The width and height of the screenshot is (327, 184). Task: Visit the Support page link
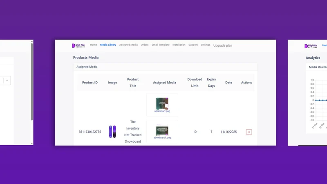tap(193, 45)
